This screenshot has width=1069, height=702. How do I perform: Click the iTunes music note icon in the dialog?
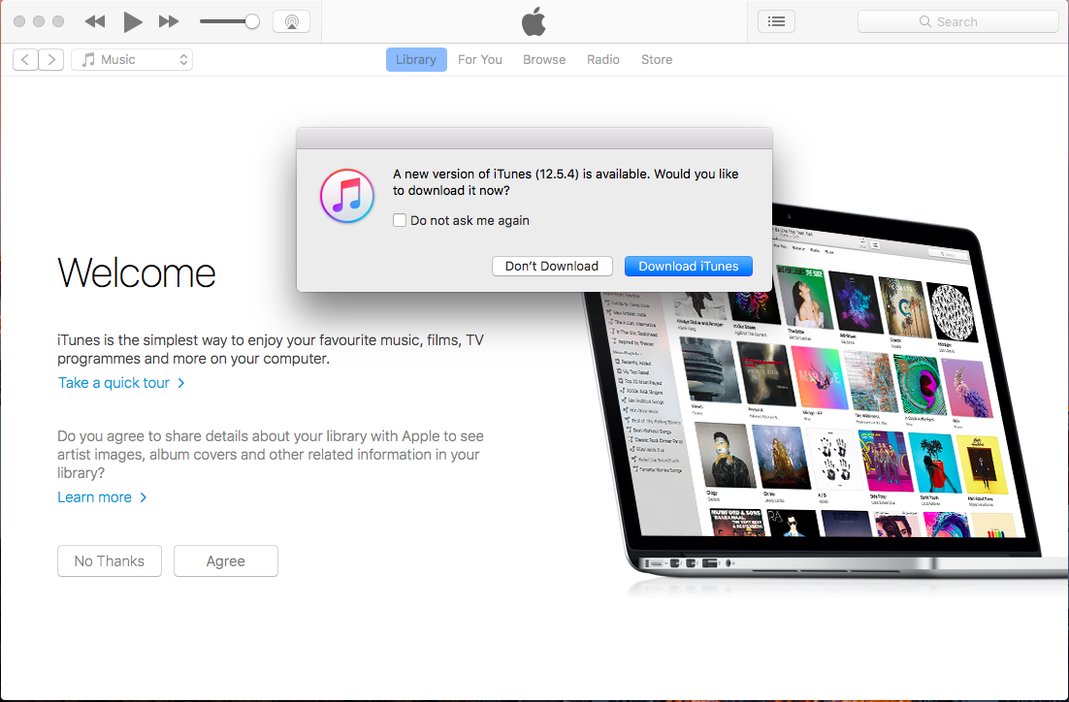[x=347, y=196]
